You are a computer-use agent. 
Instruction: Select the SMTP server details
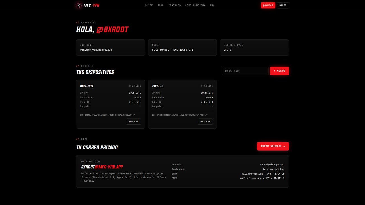pyautogui.click(x=262, y=178)
